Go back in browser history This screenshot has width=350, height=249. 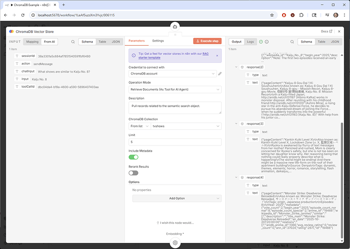click(6, 15)
